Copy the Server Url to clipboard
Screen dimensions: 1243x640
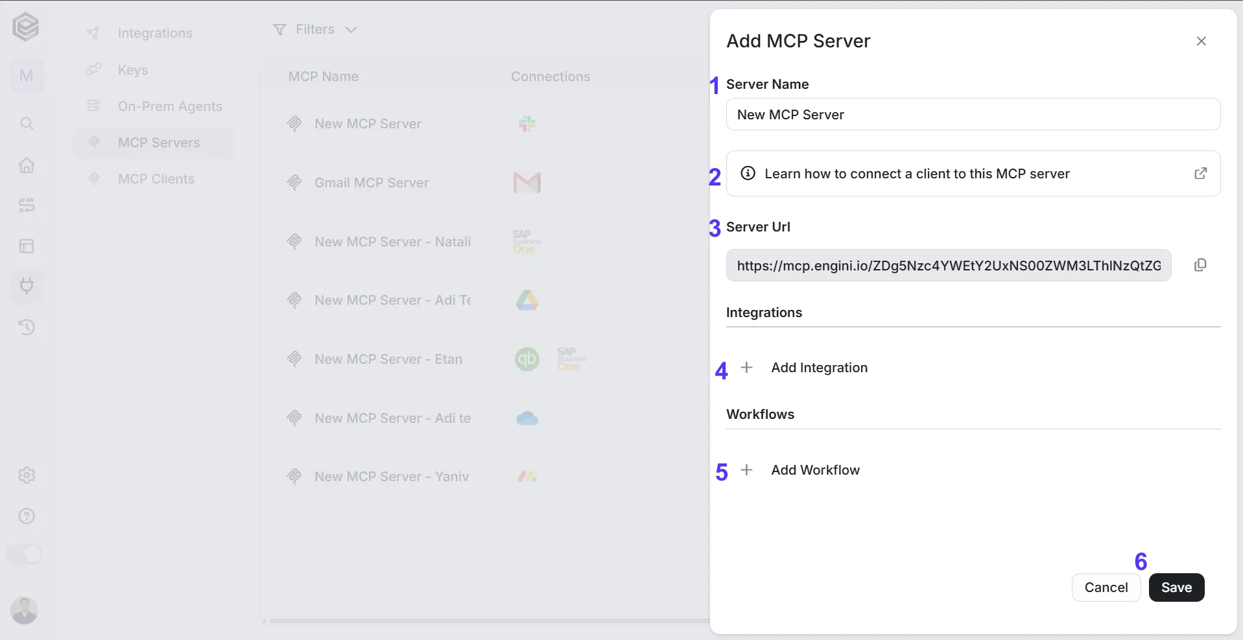pyautogui.click(x=1200, y=265)
